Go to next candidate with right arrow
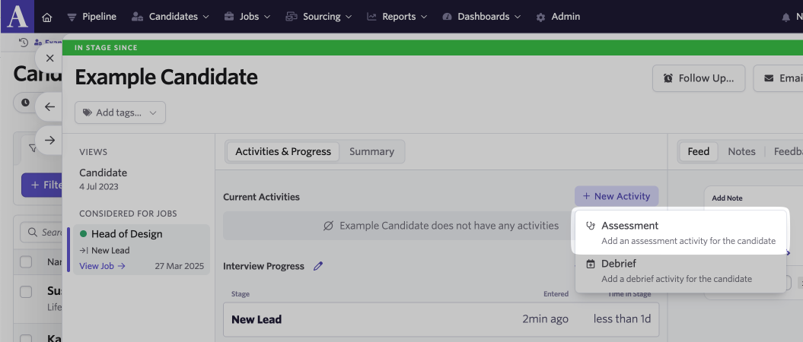The height and width of the screenshot is (342, 803). pos(49,140)
